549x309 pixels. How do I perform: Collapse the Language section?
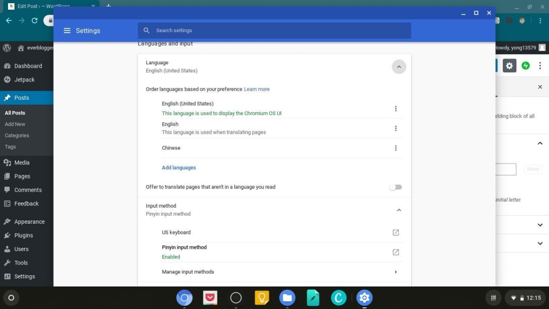coord(398,67)
